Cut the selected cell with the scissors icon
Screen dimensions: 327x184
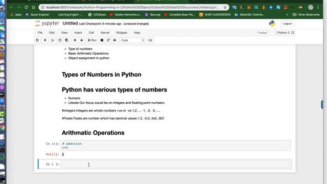[x=53, y=40]
